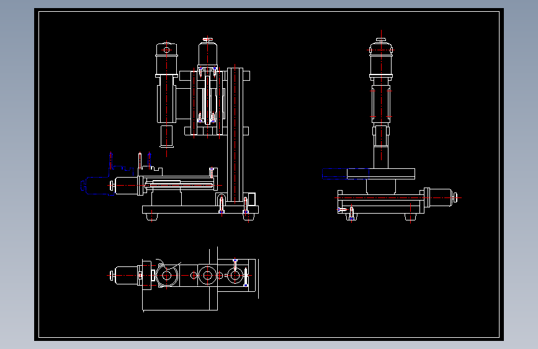
Task: Click the blue dashed motor outline in the front view
Action: (98, 186)
